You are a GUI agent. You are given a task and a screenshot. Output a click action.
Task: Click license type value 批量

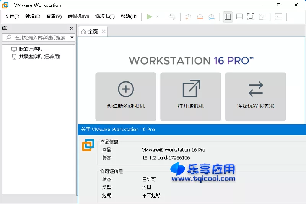[x=146, y=187]
